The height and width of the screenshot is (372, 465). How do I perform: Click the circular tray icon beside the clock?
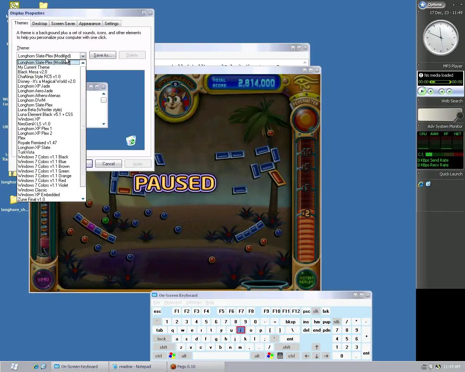point(438,367)
